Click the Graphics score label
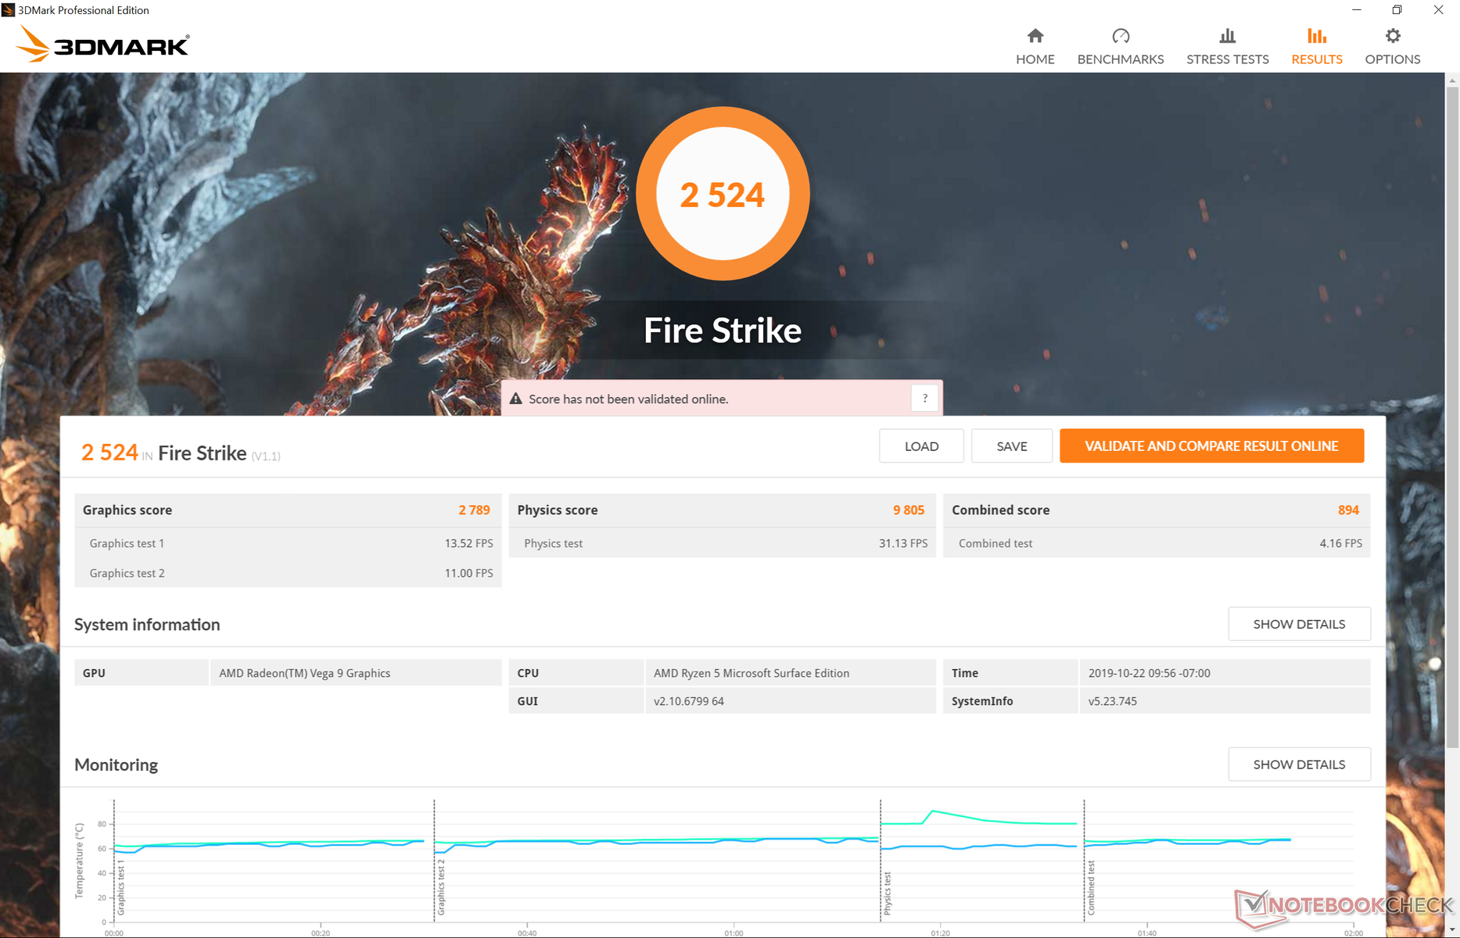1460x938 pixels. 127,510
